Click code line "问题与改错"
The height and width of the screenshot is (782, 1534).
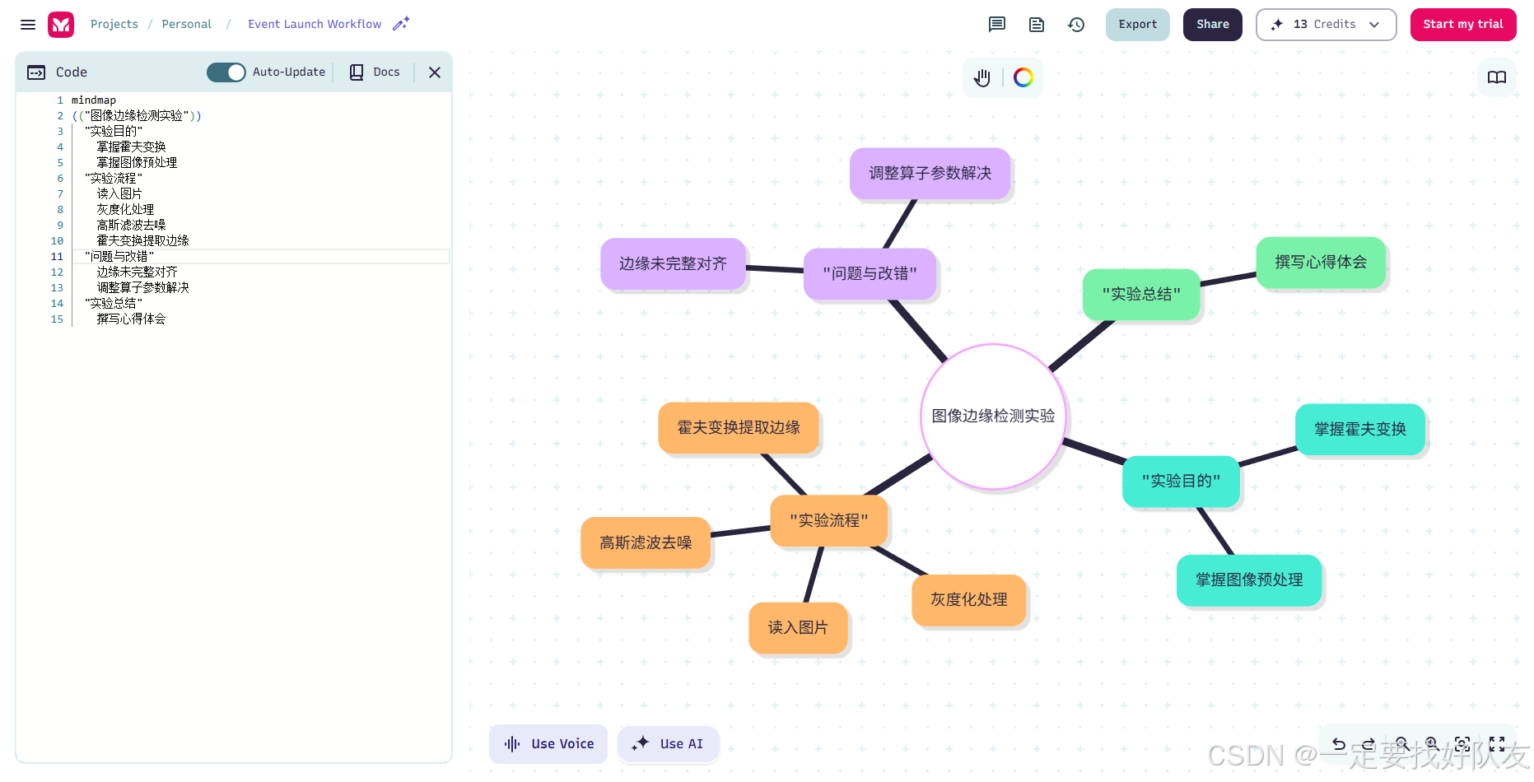(119, 257)
